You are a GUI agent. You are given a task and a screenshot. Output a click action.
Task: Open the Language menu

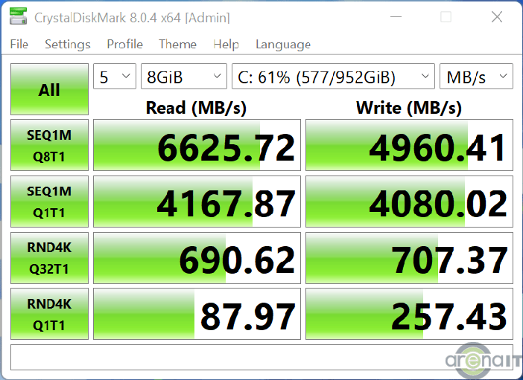tap(282, 45)
